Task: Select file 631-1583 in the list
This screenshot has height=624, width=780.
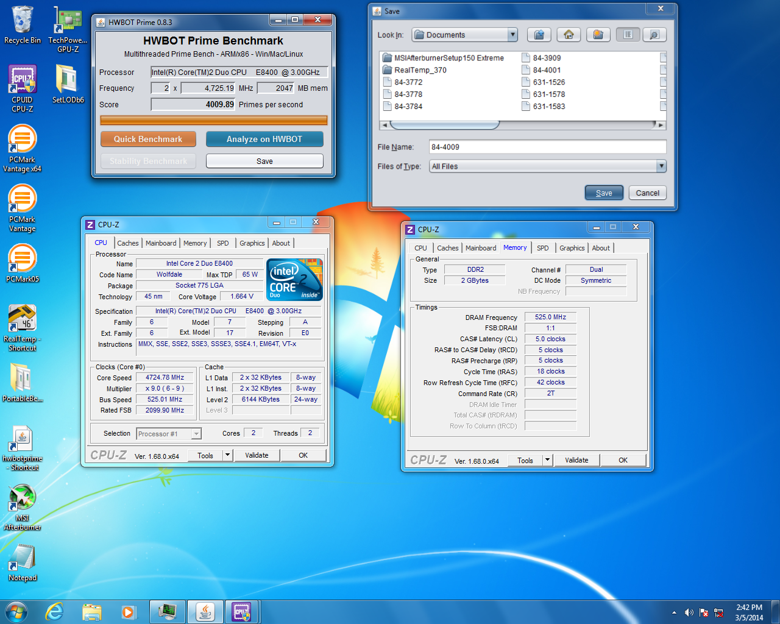Action: 544,106
